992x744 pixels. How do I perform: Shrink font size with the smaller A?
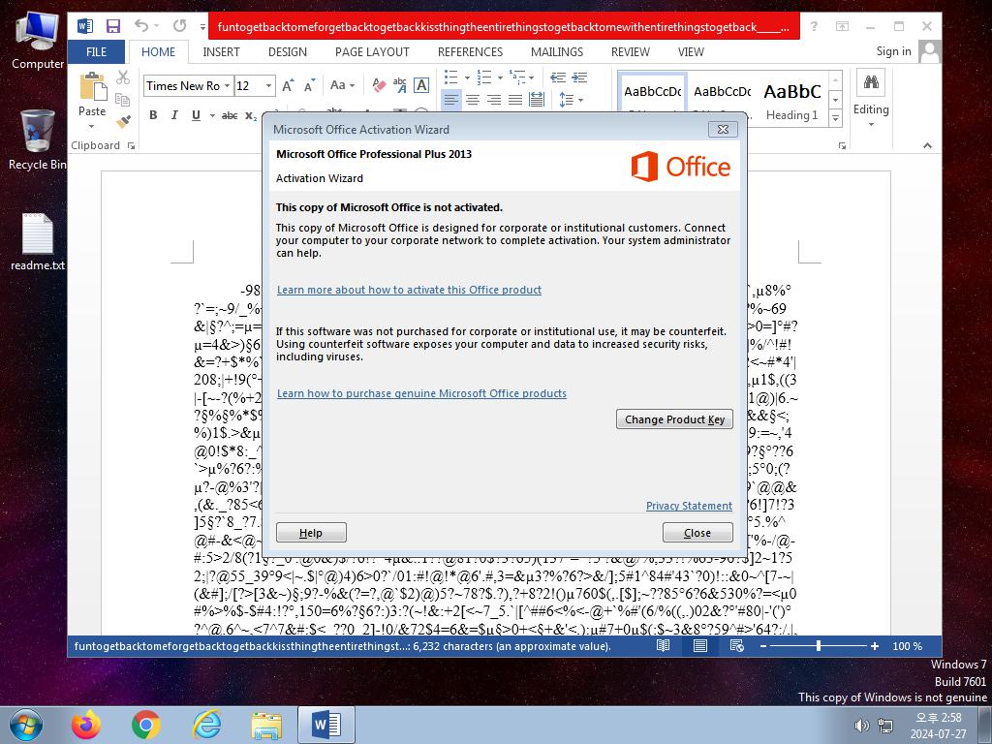tap(309, 85)
